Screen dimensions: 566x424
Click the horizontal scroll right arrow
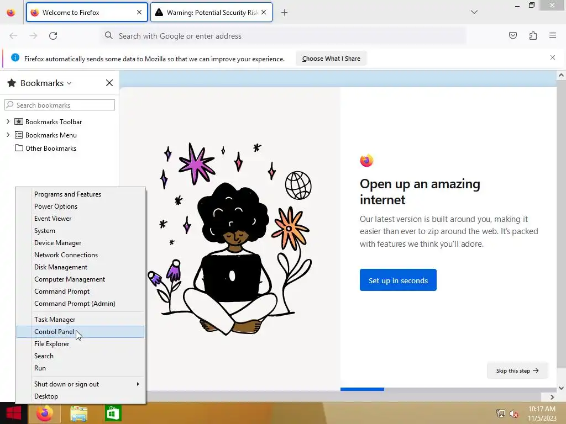[552, 397]
